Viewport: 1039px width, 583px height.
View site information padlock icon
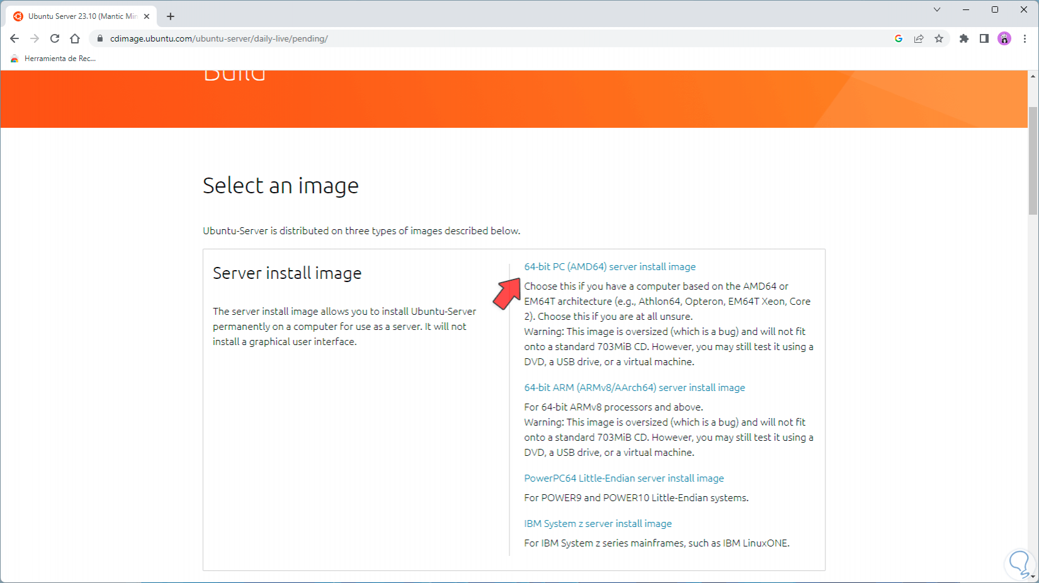point(99,38)
